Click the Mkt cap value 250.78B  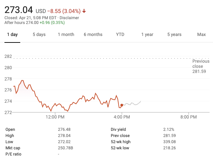[66, 148]
